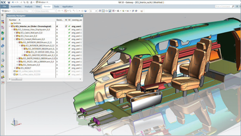Screen dimensions: 241x136
Task: Open the Roles icon in resource bar
Action: [3, 77]
